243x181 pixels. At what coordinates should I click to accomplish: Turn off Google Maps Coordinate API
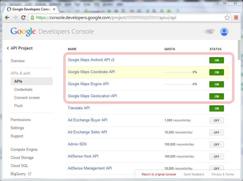[x=216, y=72]
